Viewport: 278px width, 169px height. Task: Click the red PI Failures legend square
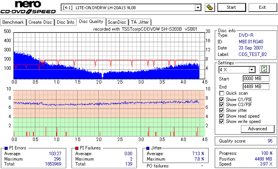[x=77, y=148]
